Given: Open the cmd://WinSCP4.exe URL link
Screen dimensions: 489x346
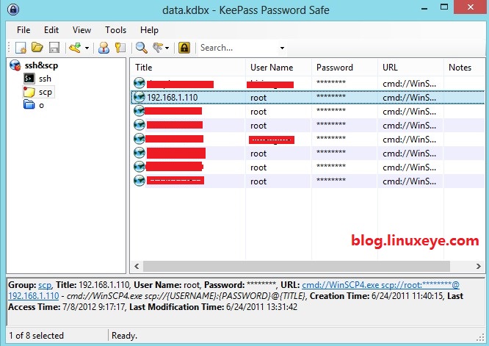Looking at the screenshot, I should click(380, 285).
